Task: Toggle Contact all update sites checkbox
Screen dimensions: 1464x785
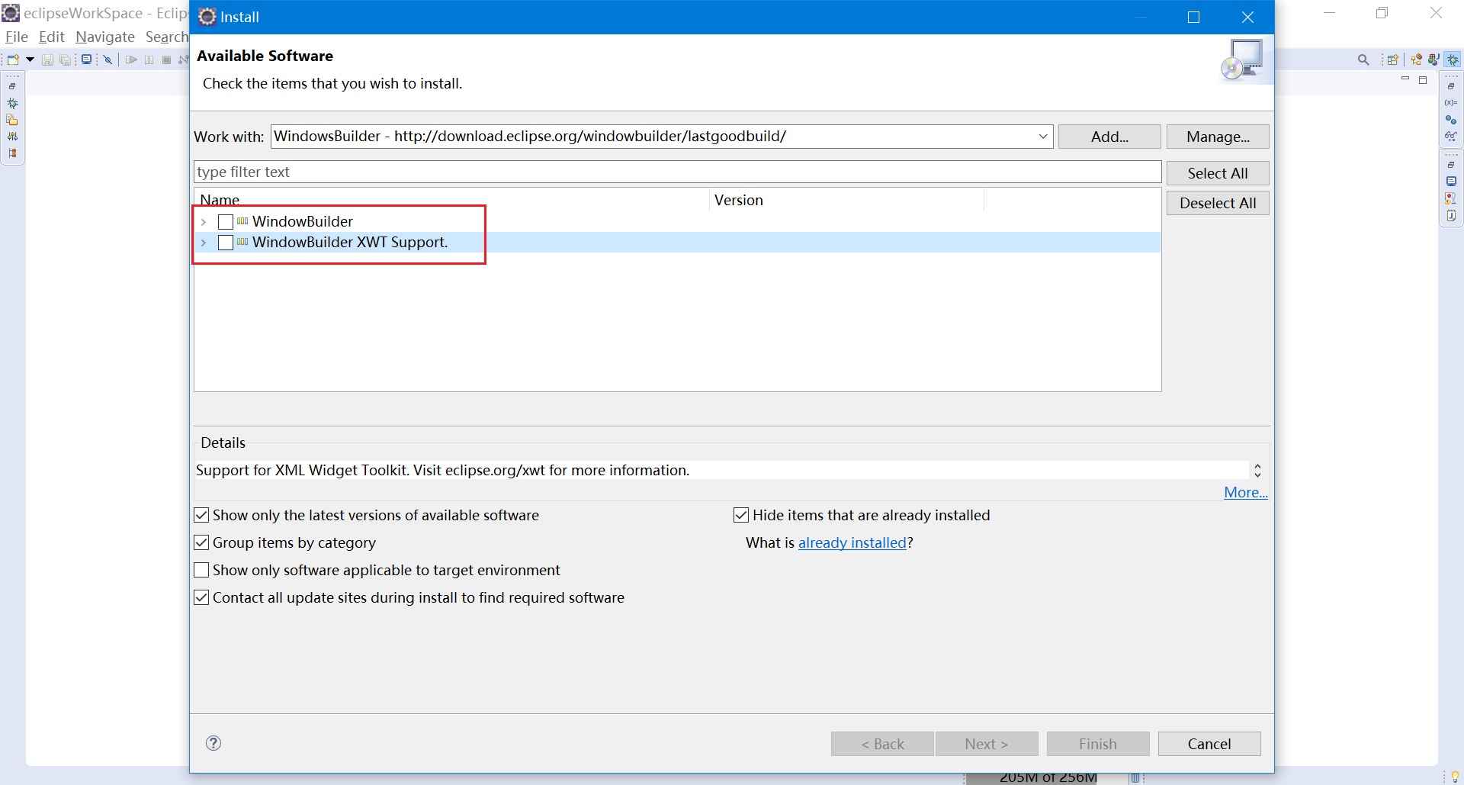Action: click(x=201, y=597)
